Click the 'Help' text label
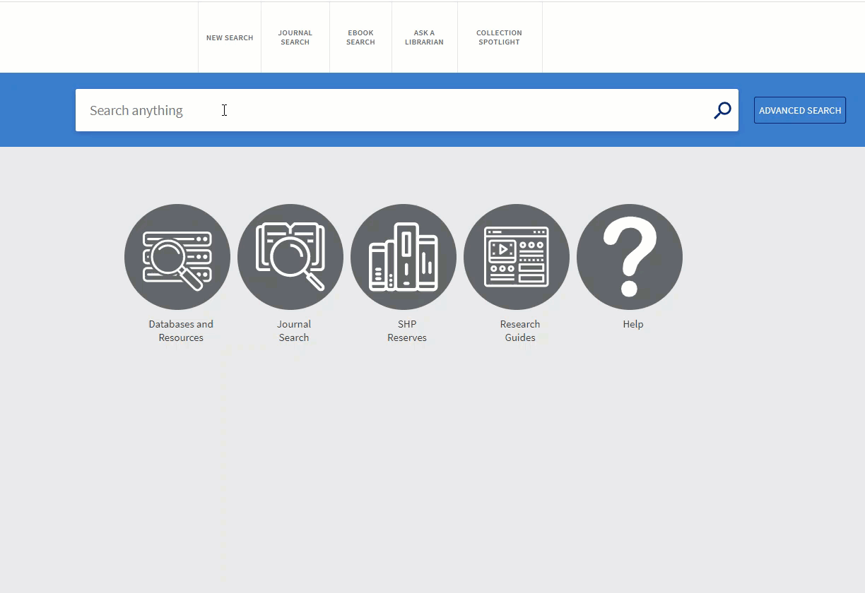Screen dimensions: 865x593 [x=633, y=324]
